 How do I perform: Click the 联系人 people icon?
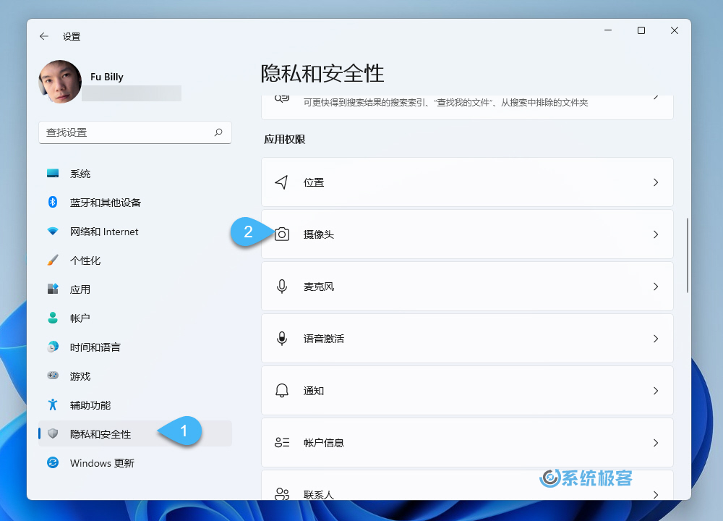click(x=282, y=494)
